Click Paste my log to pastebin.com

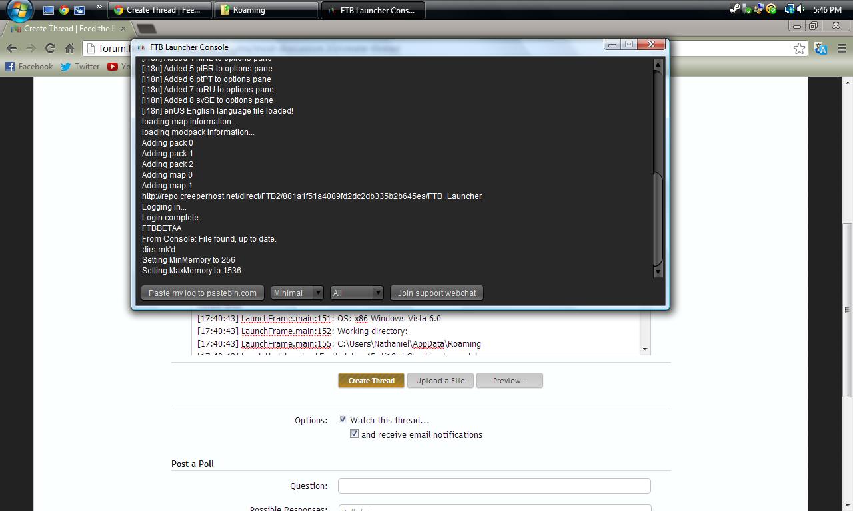pos(203,293)
